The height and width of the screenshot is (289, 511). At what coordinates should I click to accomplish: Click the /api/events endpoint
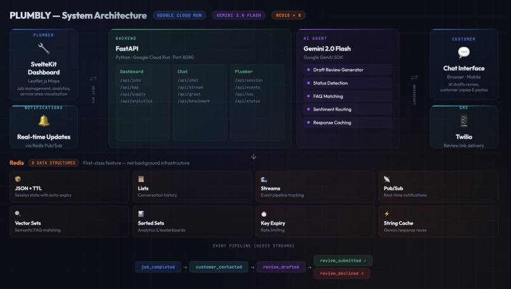tap(247, 87)
